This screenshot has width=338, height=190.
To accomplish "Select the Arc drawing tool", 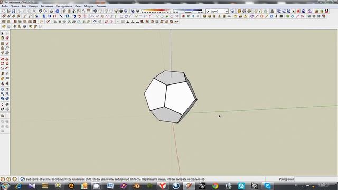I will tap(7, 49).
